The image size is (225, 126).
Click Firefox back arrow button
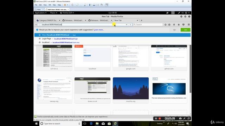pos(36,24)
